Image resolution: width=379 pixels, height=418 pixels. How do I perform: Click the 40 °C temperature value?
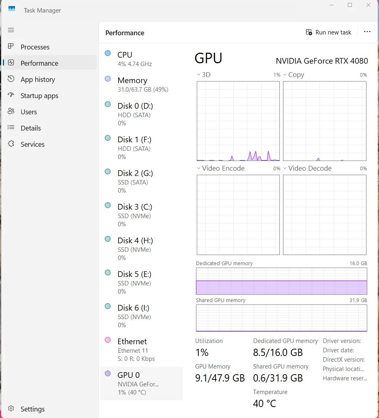(x=264, y=403)
